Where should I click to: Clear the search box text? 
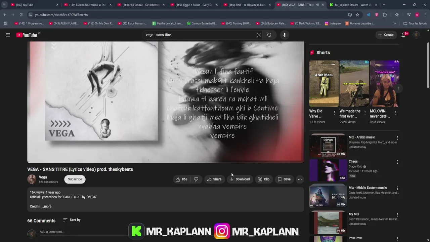(x=259, y=35)
